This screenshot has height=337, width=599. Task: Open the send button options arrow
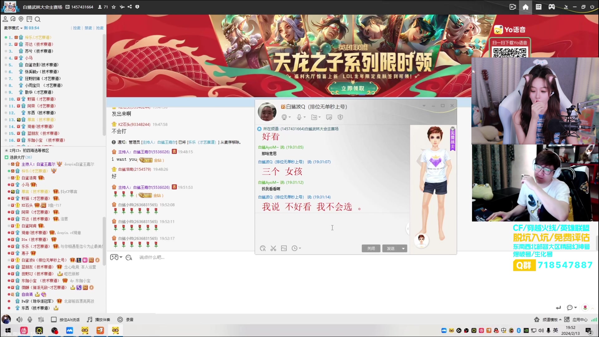pyautogui.click(x=403, y=248)
